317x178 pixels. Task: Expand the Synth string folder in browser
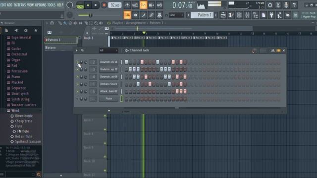[x=20, y=99]
